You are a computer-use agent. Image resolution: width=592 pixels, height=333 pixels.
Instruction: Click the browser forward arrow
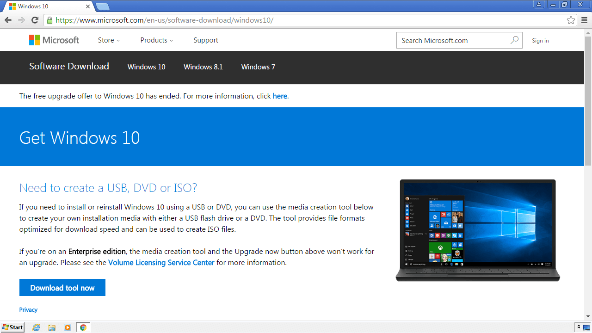click(x=21, y=20)
